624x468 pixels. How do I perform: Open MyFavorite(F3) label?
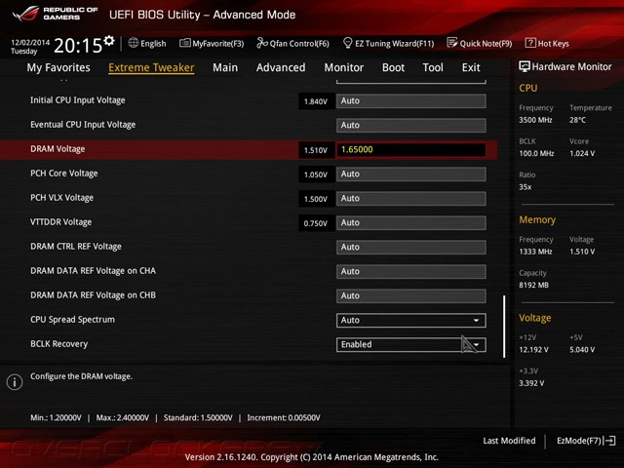click(x=218, y=43)
